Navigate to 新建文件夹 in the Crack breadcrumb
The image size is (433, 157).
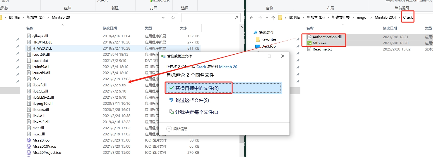pyautogui.click(x=341, y=18)
